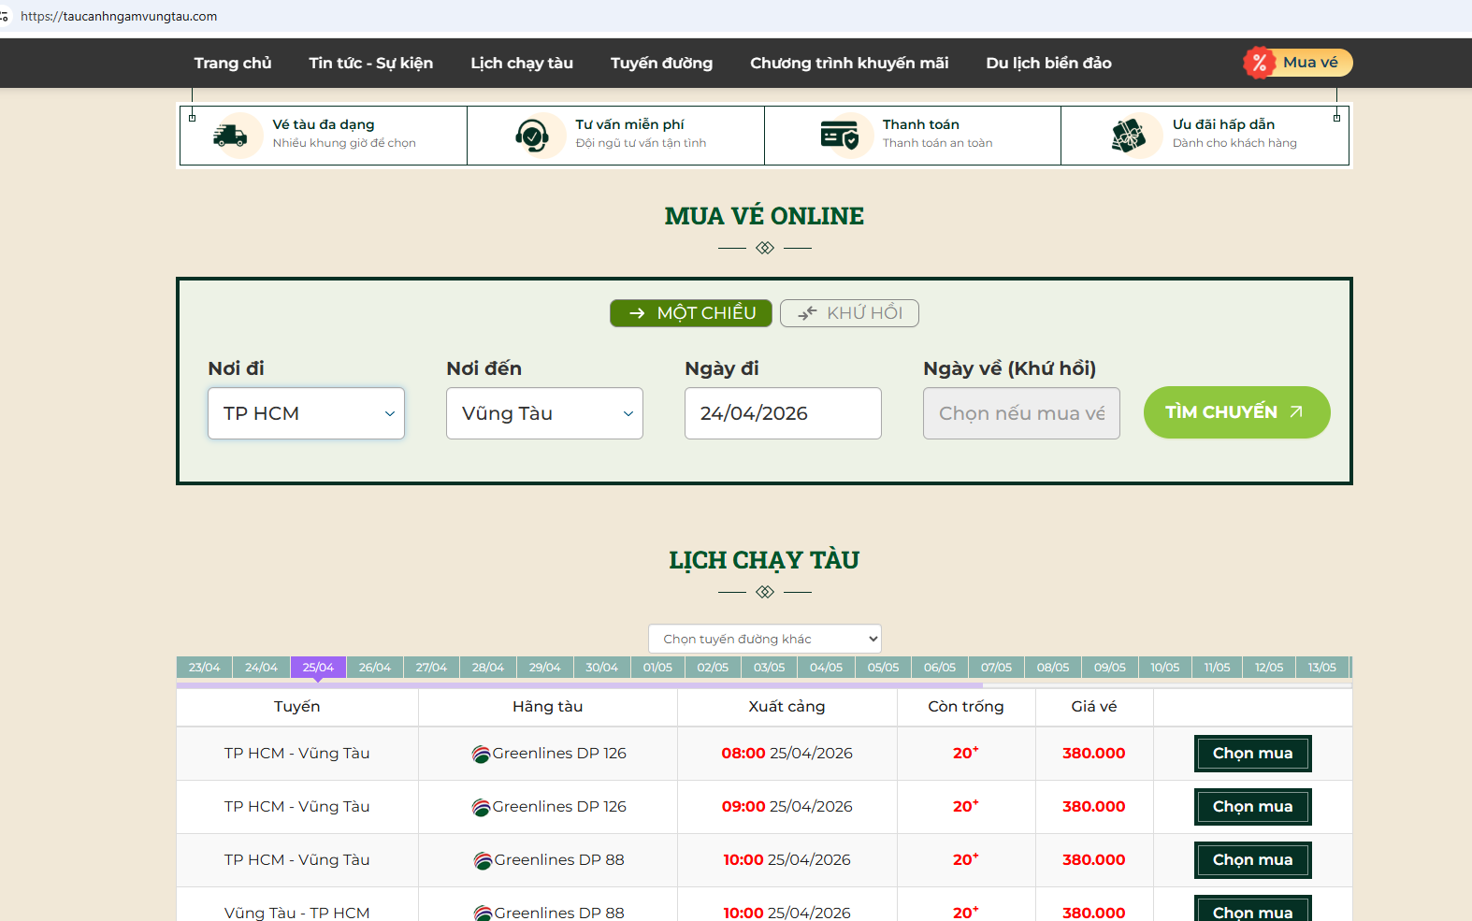Select the 06/05 date tab
1472x921 pixels.
click(940, 667)
